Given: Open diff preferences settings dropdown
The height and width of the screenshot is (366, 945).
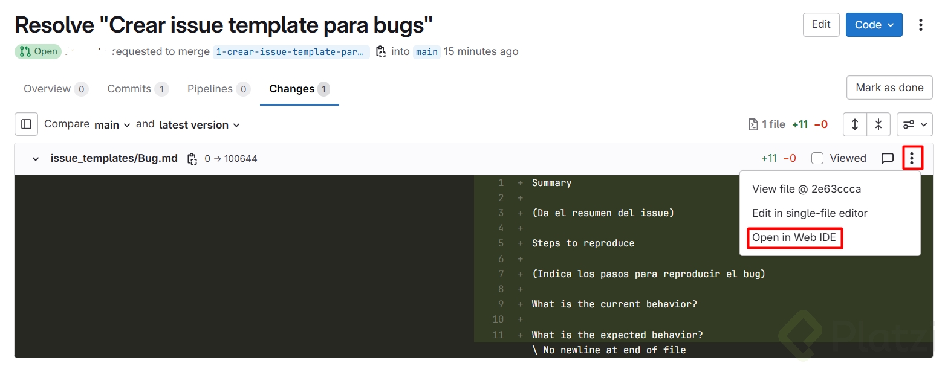Looking at the screenshot, I should point(915,124).
